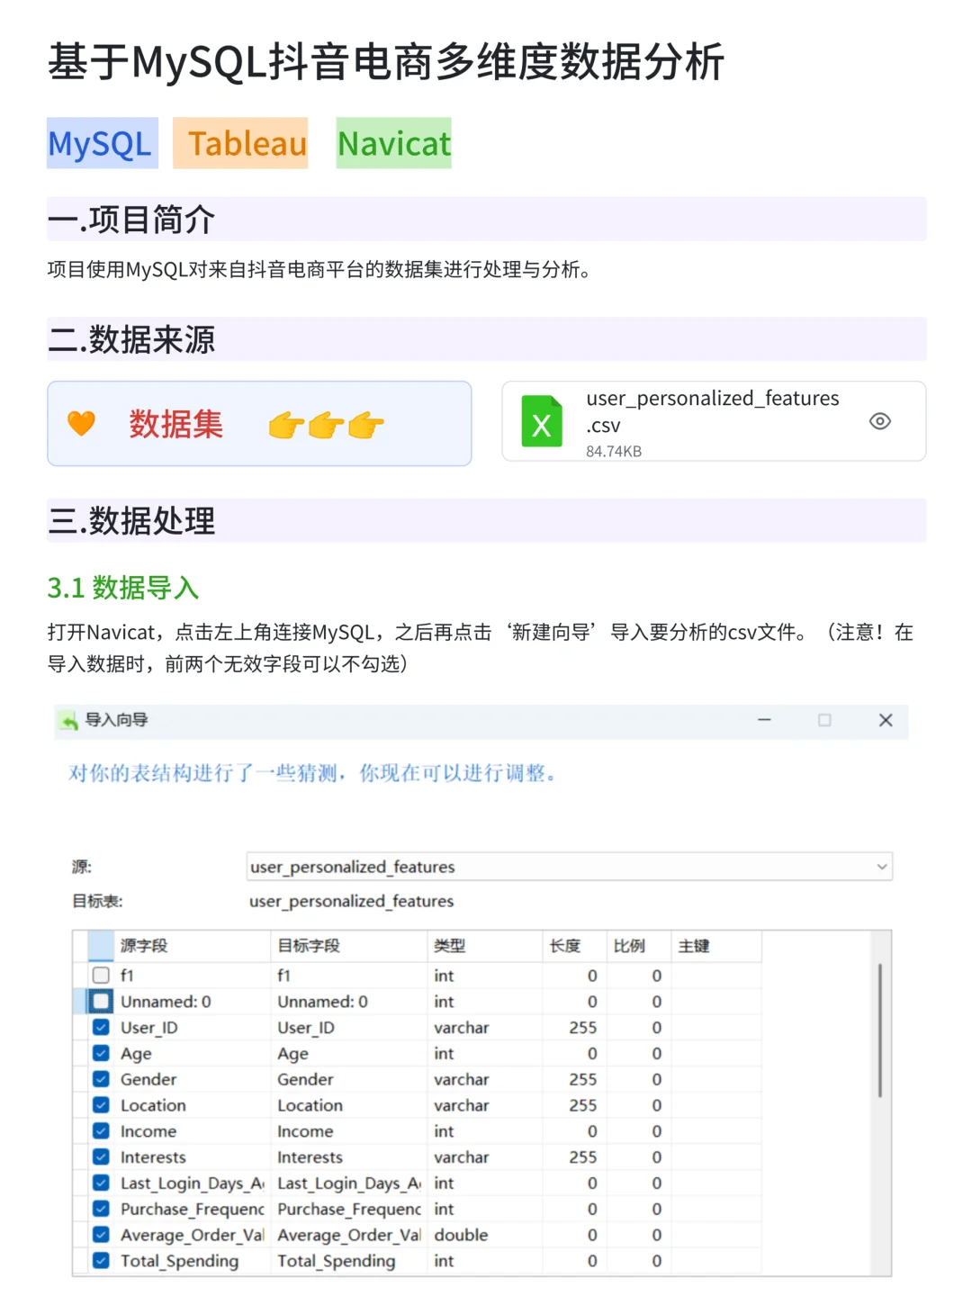Click the green Excel file icon

(542, 421)
